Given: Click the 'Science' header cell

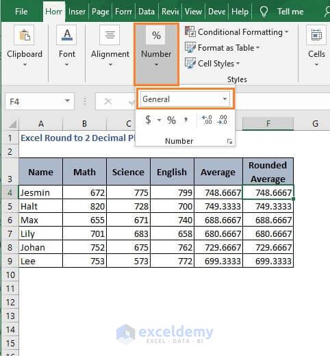Looking at the screenshot, I should point(128,172).
